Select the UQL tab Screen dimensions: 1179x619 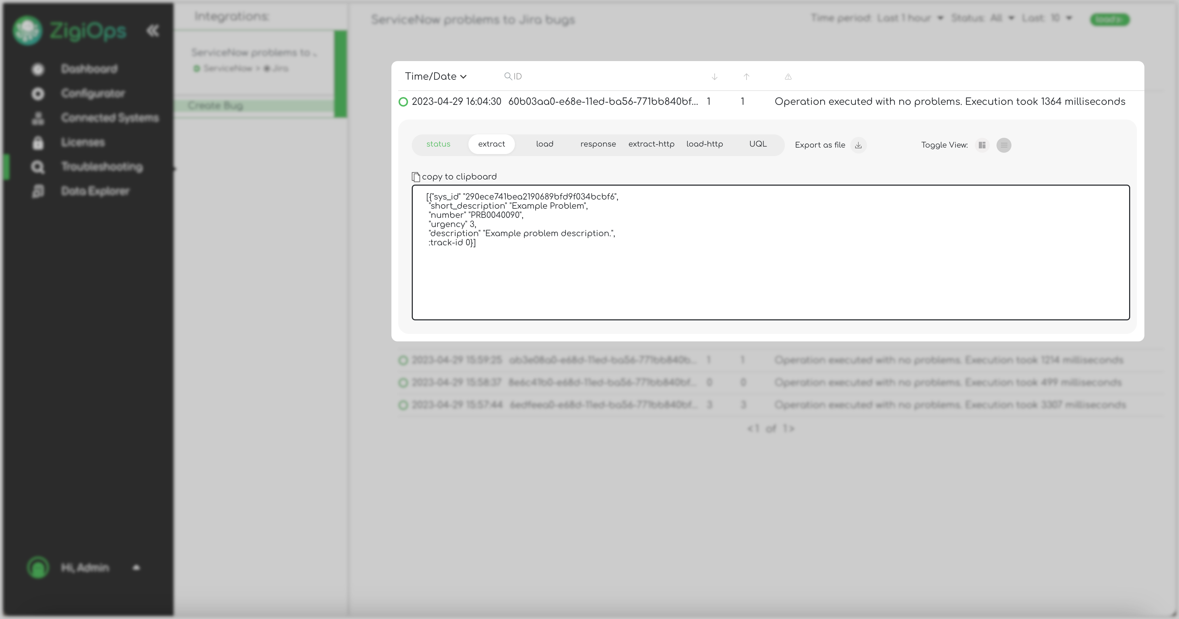757,144
